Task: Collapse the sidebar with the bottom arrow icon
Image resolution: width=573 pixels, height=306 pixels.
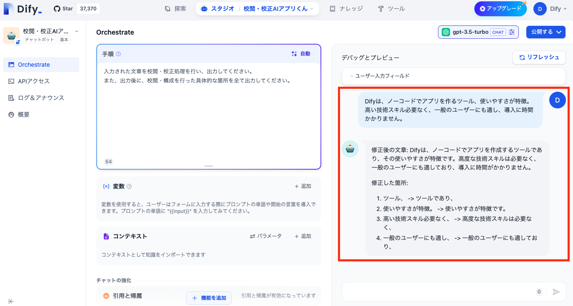Action: click(11, 301)
